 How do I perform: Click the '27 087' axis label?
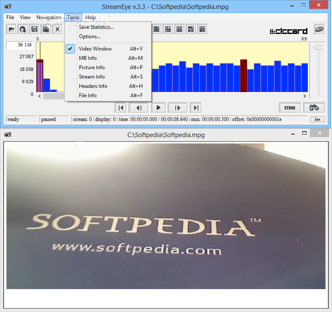click(x=26, y=56)
